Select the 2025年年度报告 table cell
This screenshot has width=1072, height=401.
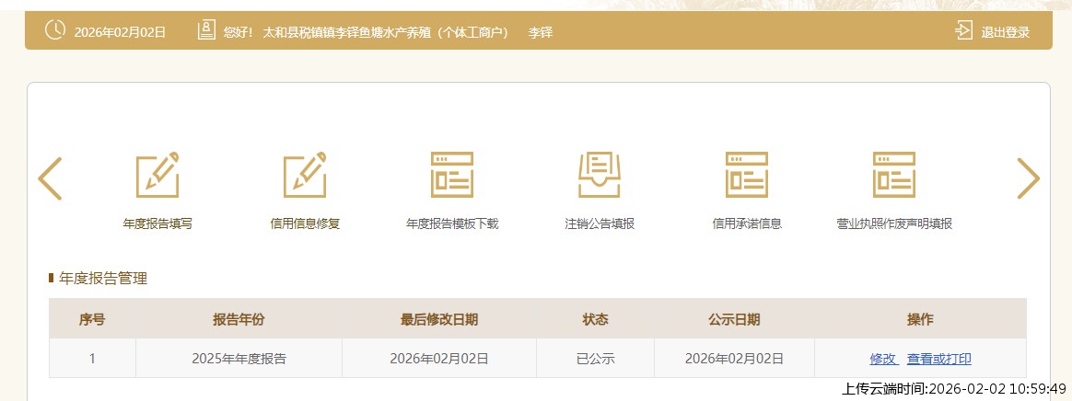tap(239, 359)
